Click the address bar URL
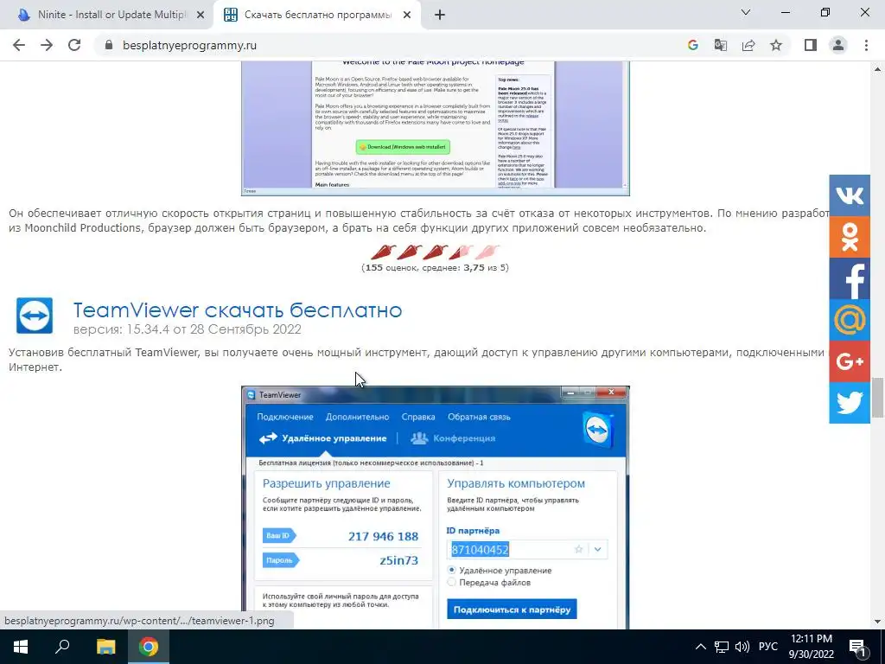The height and width of the screenshot is (664, 885). pos(189,45)
